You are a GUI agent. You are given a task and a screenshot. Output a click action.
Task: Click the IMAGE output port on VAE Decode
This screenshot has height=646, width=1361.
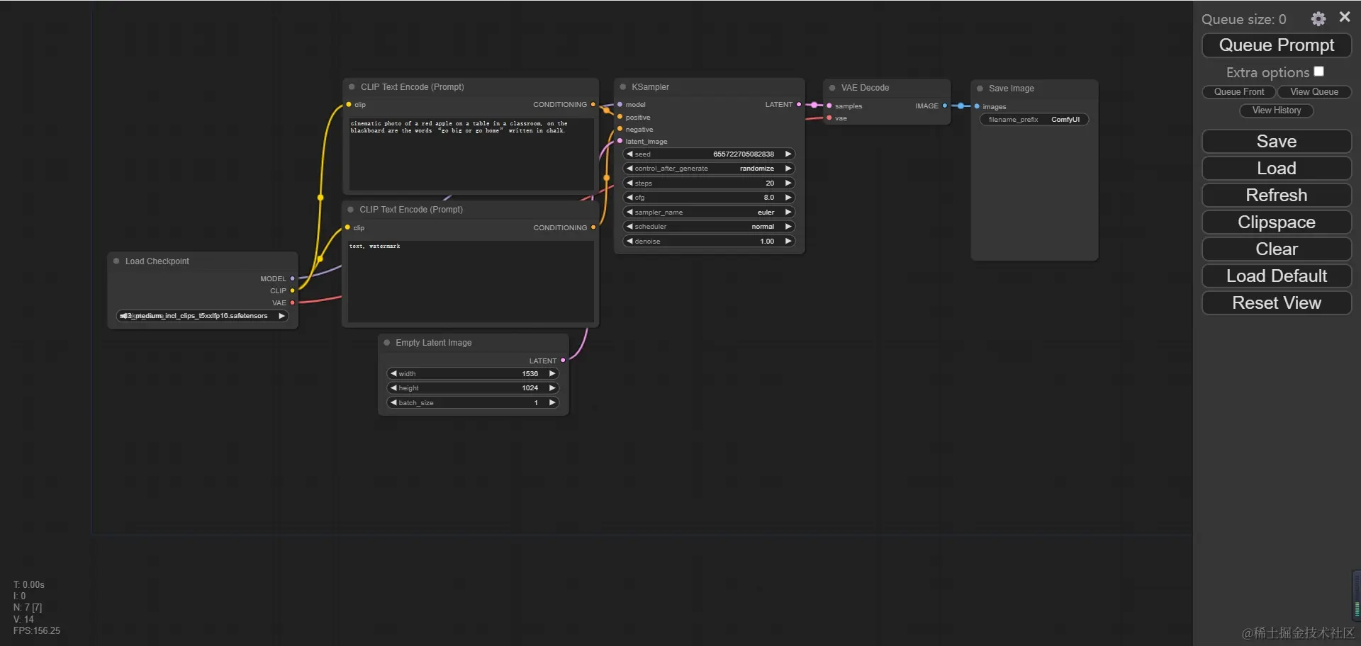pyautogui.click(x=945, y=106)
